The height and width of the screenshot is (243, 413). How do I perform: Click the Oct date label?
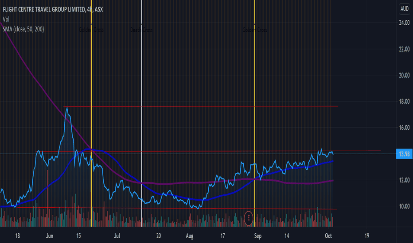tap(328, 236)
